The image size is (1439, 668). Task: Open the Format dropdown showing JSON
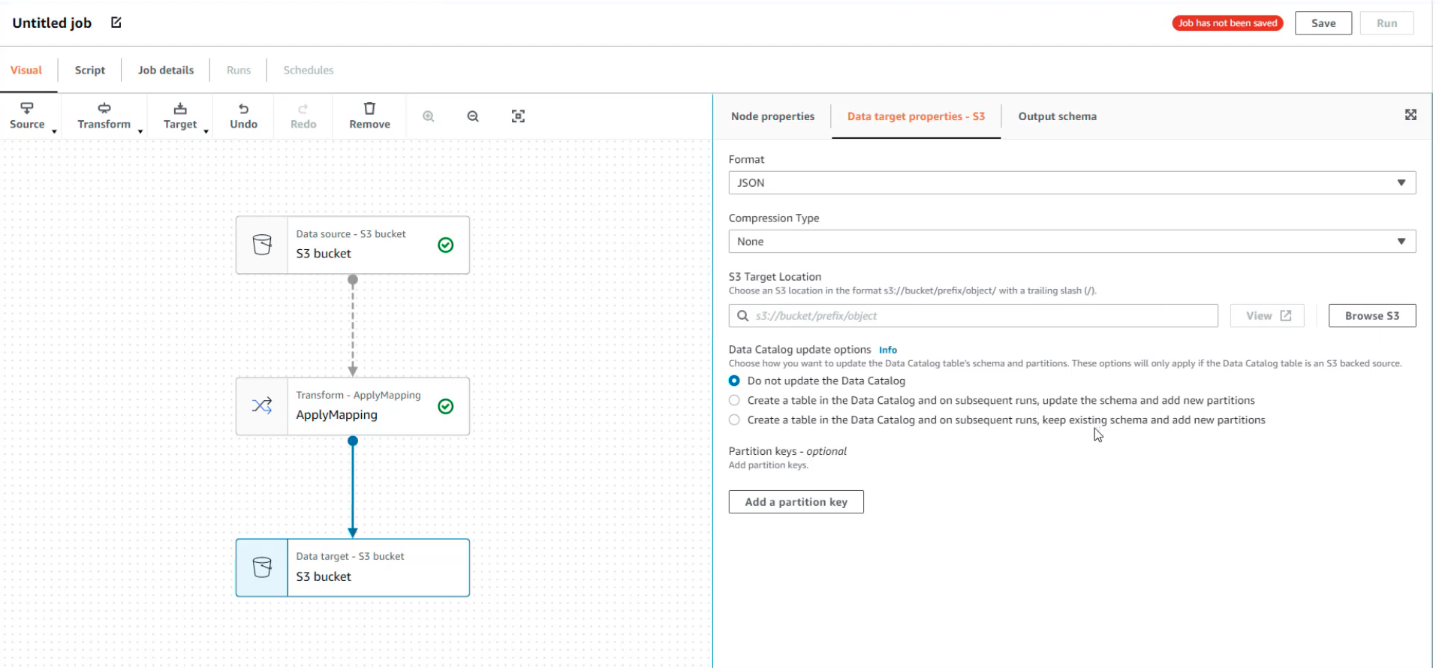pyautogui.click(x=1072, y=183)
